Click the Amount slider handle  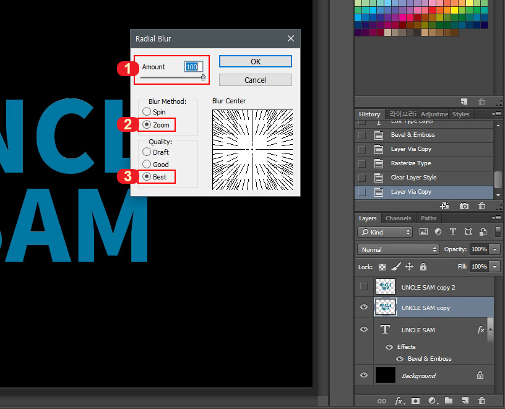click(203, 77)
